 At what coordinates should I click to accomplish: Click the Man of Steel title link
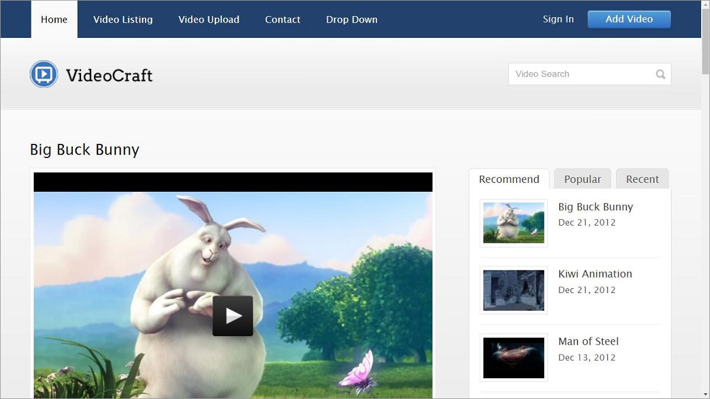(x=589, y=341)
